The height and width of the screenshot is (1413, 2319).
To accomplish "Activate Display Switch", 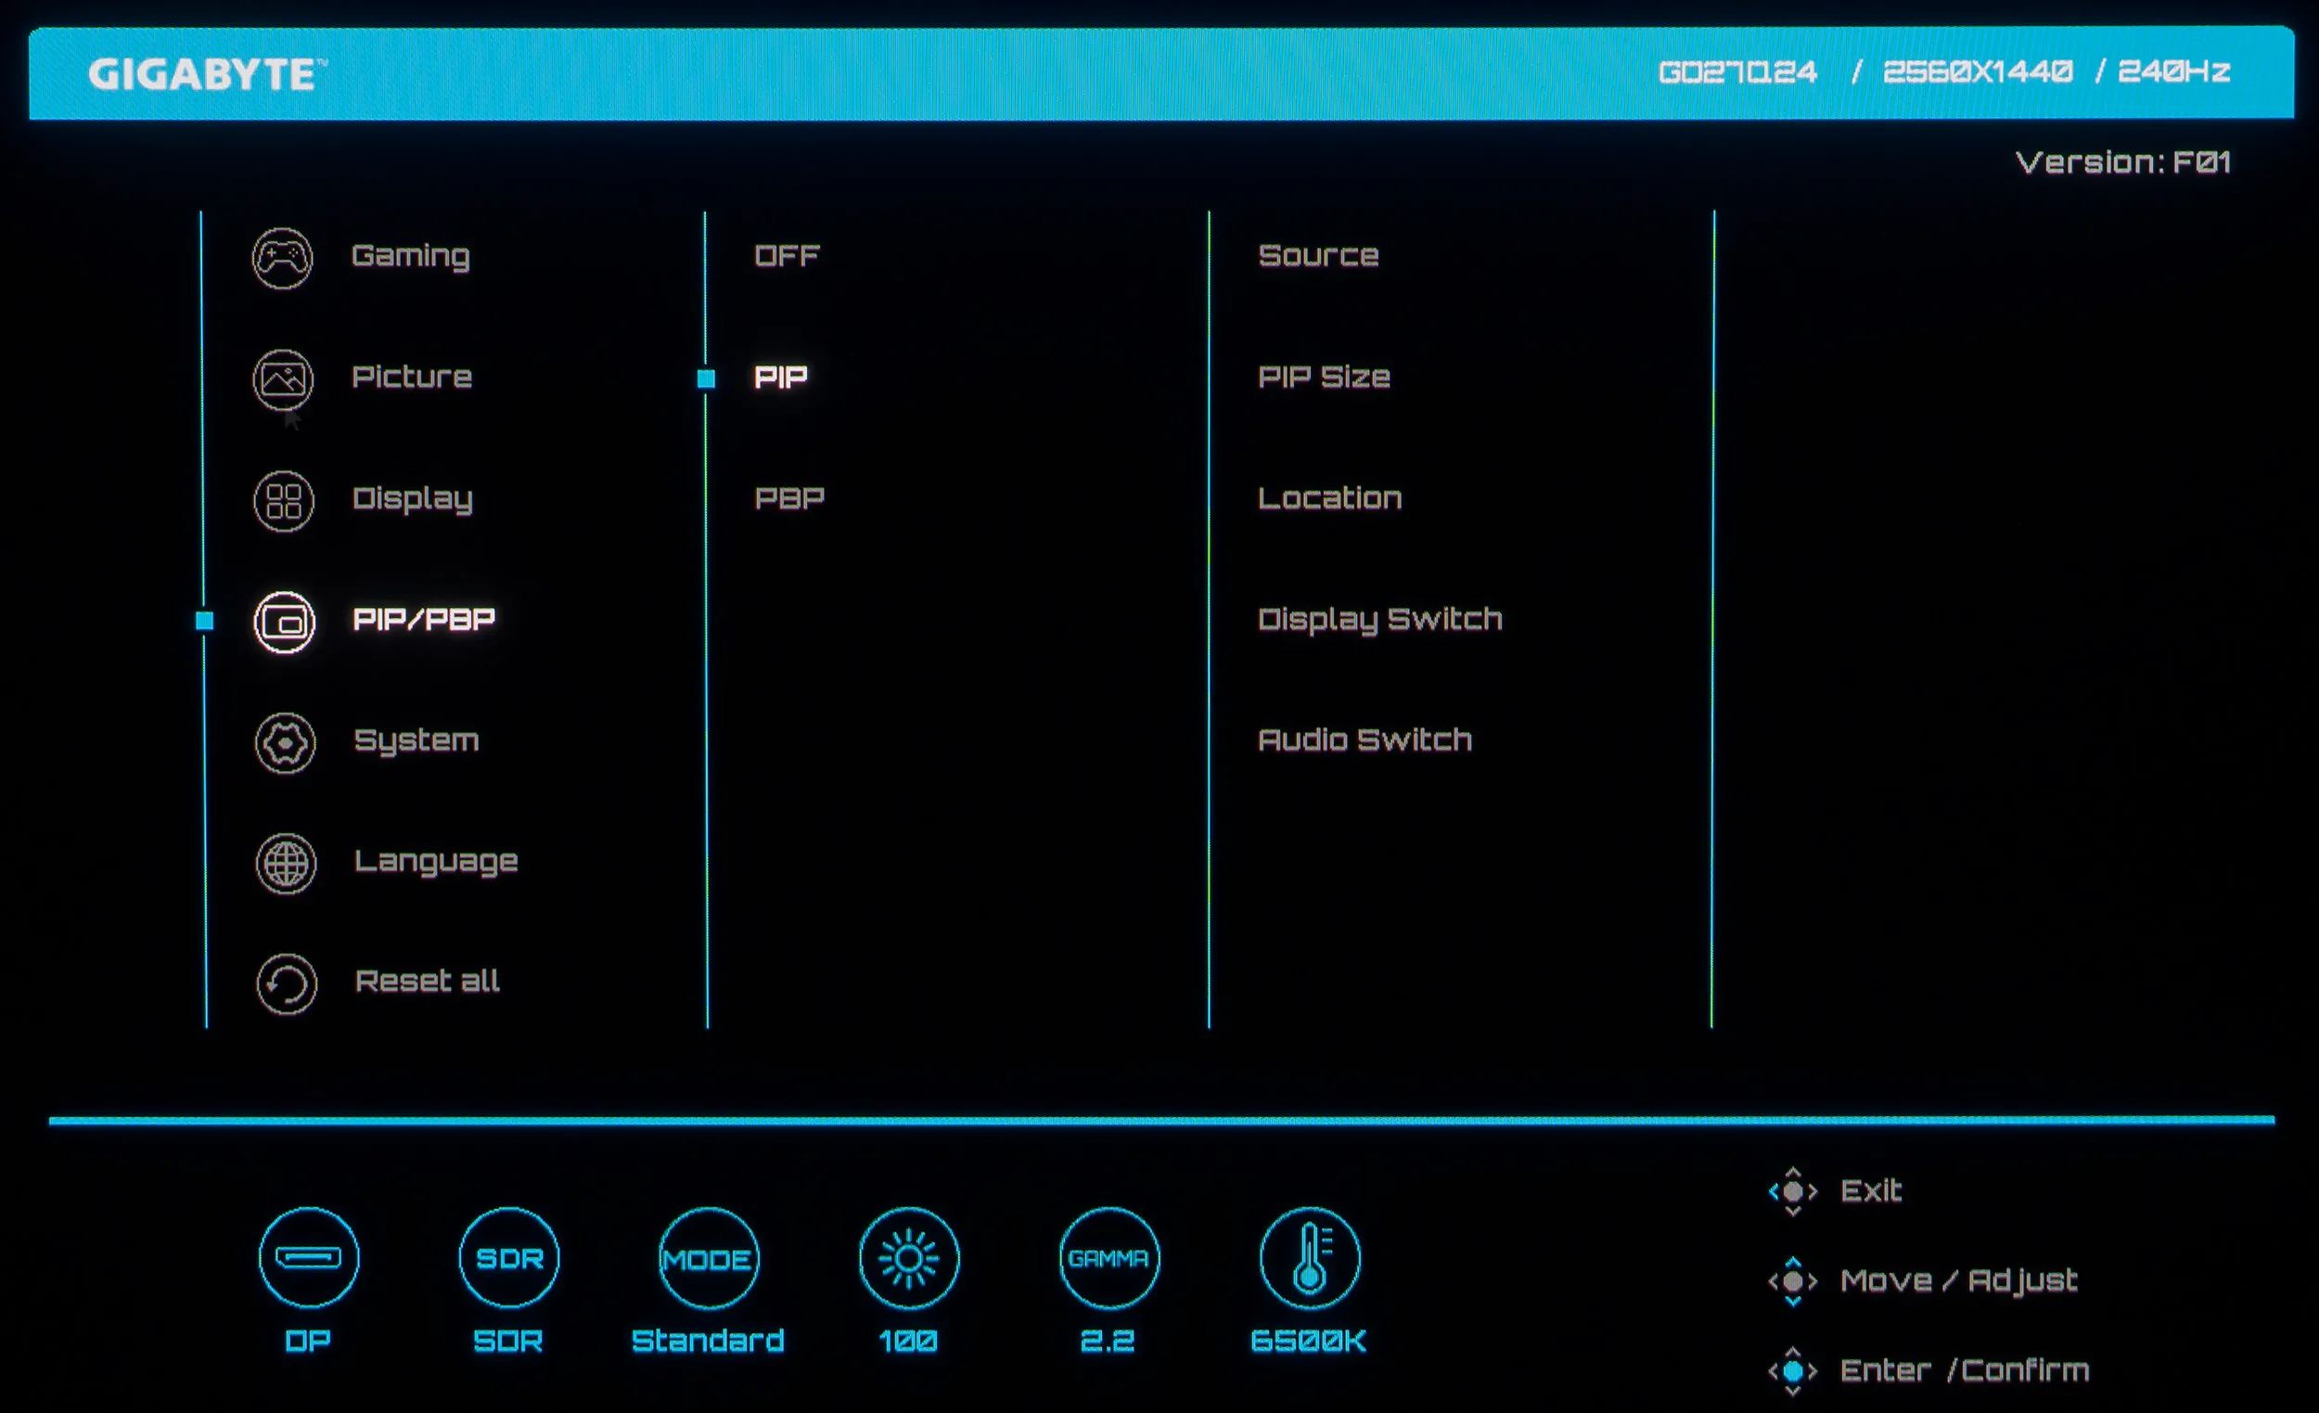I will [1378, 620].
